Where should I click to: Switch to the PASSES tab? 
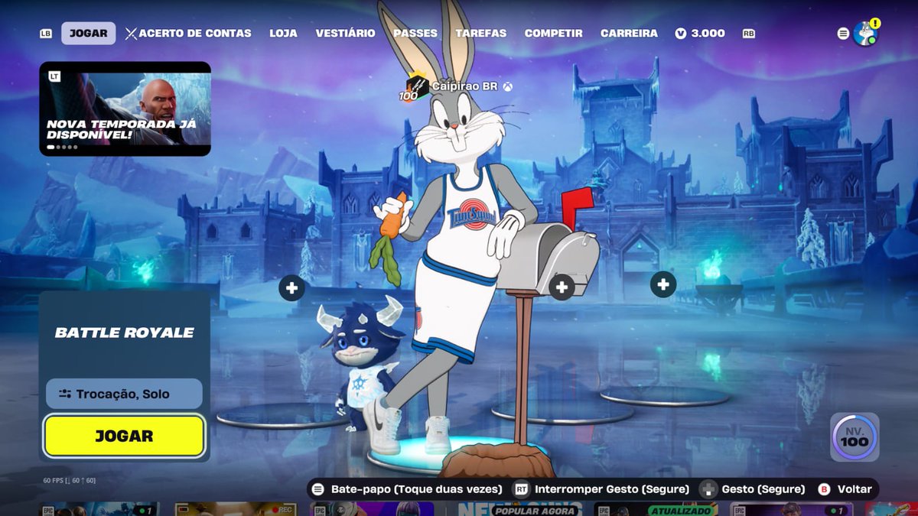(x=415, y=34)
